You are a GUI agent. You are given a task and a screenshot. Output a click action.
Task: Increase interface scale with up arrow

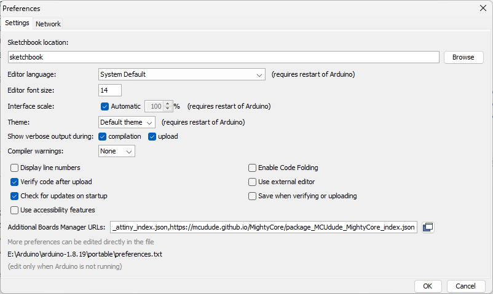point(168,103)
